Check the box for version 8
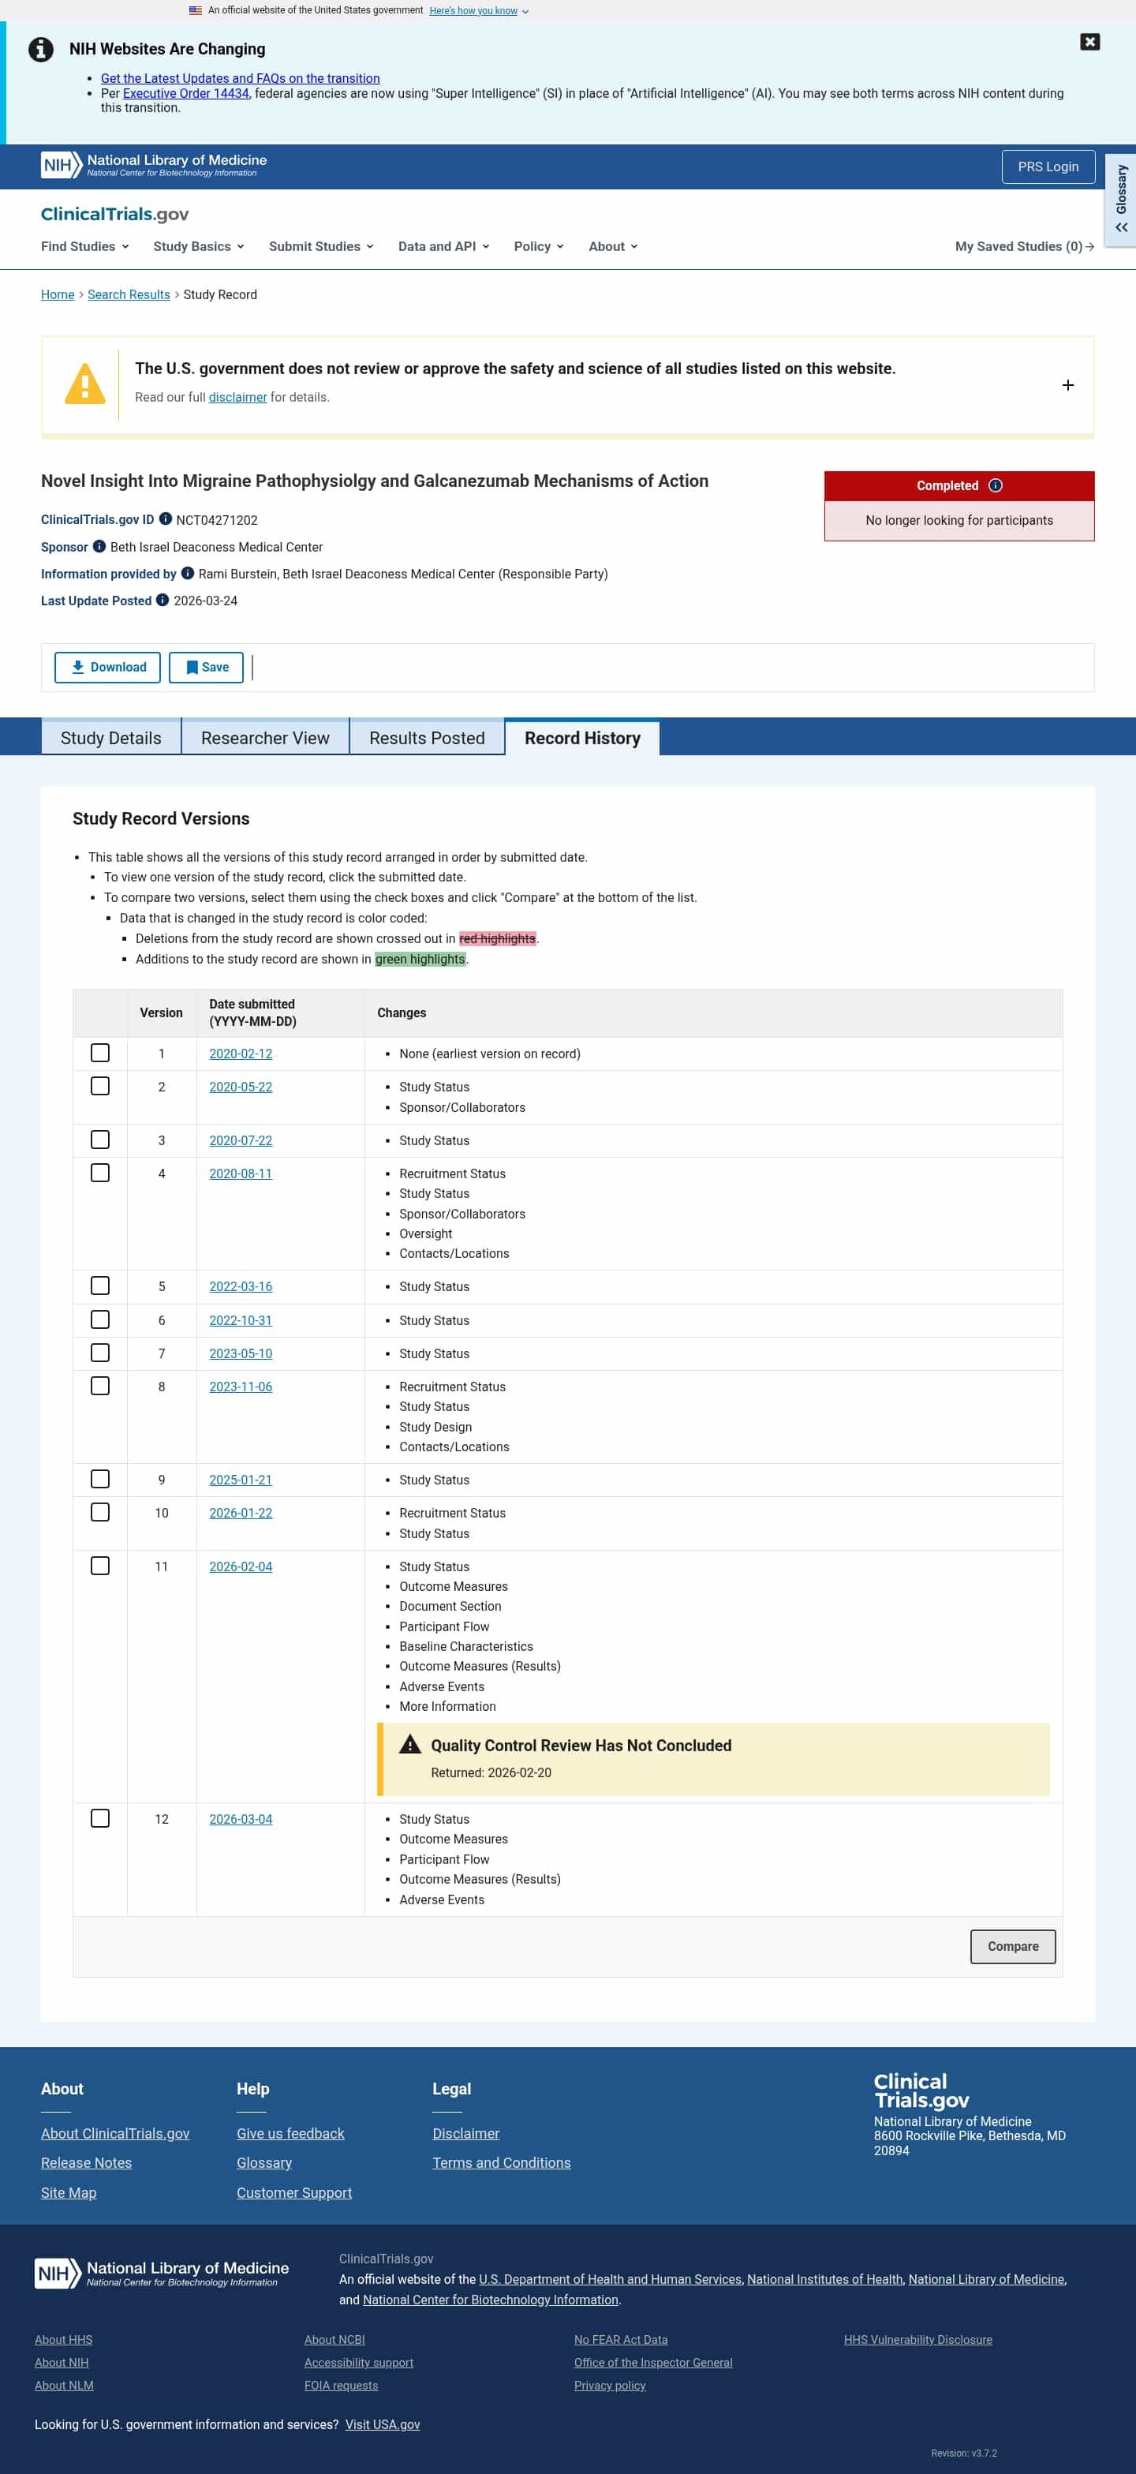Viewport: 1136px width, 2474px height. click(100, 1386)
